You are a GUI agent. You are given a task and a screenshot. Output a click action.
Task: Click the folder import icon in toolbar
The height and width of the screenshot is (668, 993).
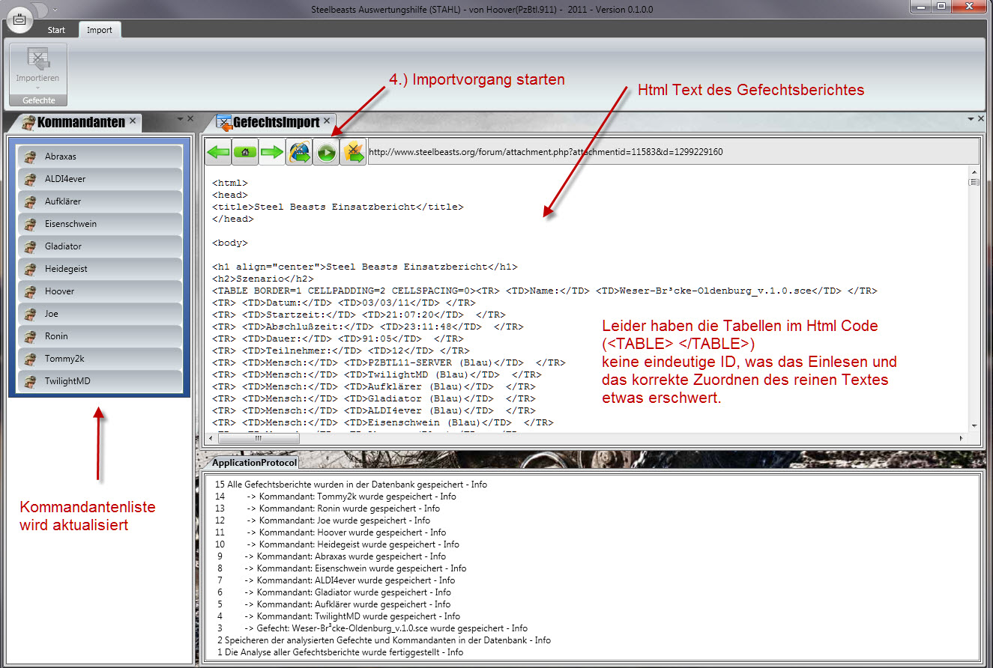(353, 152)
